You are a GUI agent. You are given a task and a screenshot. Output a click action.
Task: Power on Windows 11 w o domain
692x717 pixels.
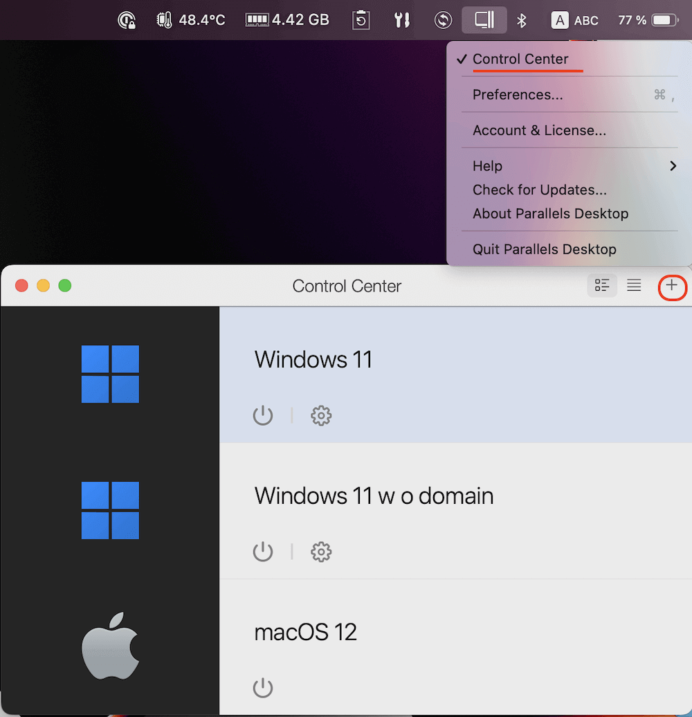coord(263,552)
